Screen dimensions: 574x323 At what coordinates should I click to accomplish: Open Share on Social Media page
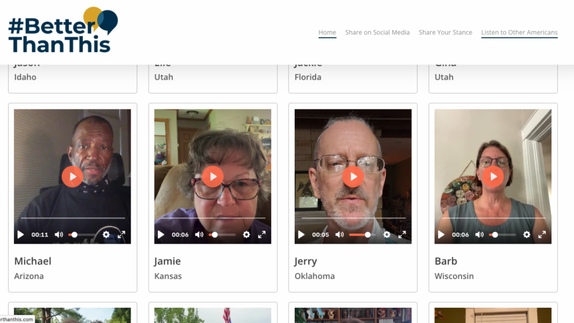pyautogui.click(x=377, y=32)
